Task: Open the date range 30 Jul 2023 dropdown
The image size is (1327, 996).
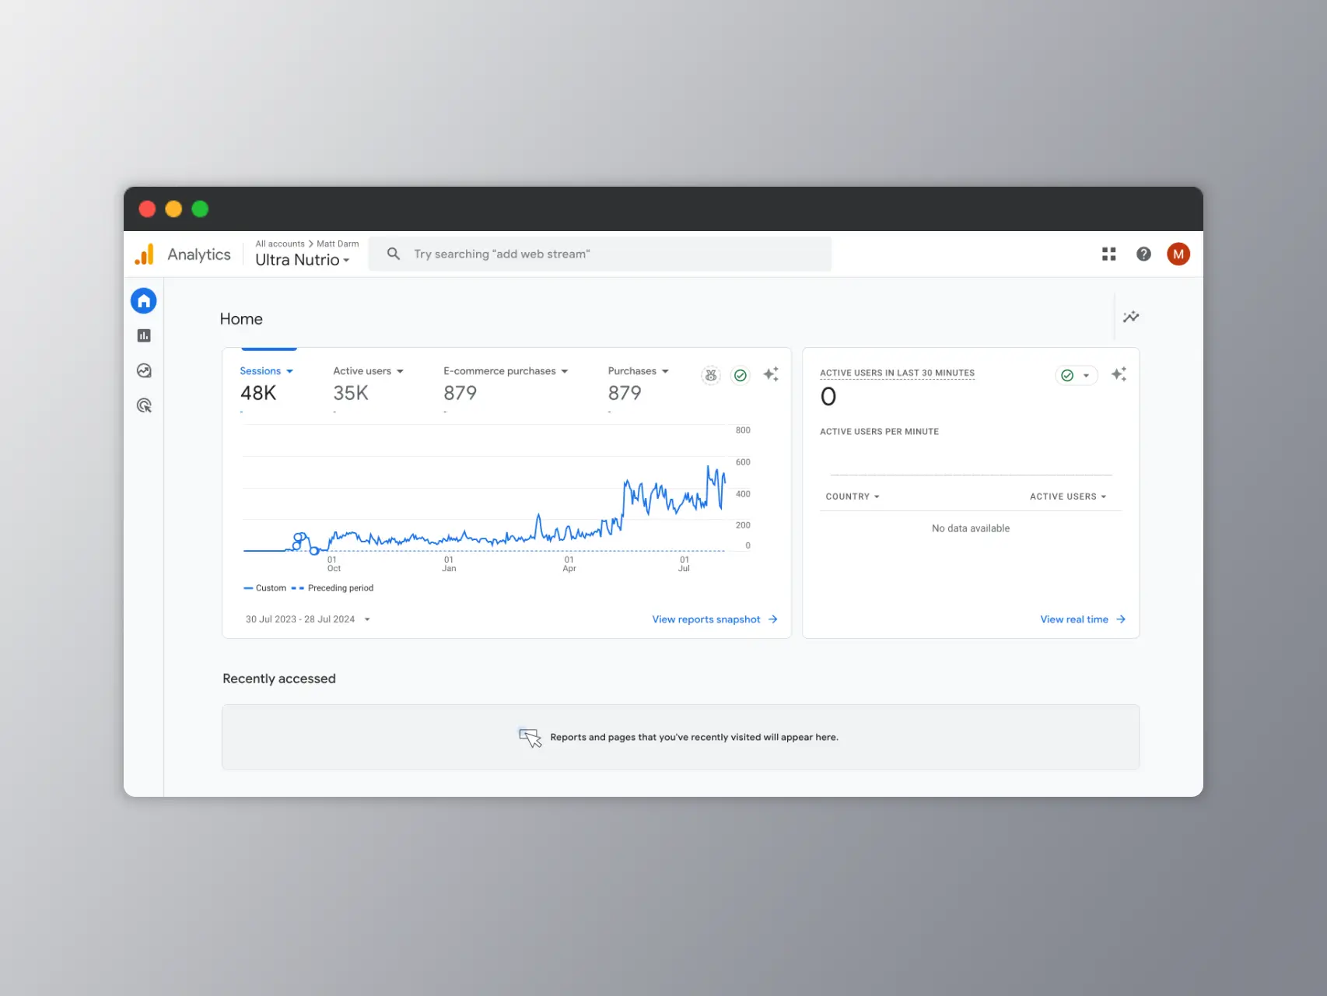Action: click(308, 619)
